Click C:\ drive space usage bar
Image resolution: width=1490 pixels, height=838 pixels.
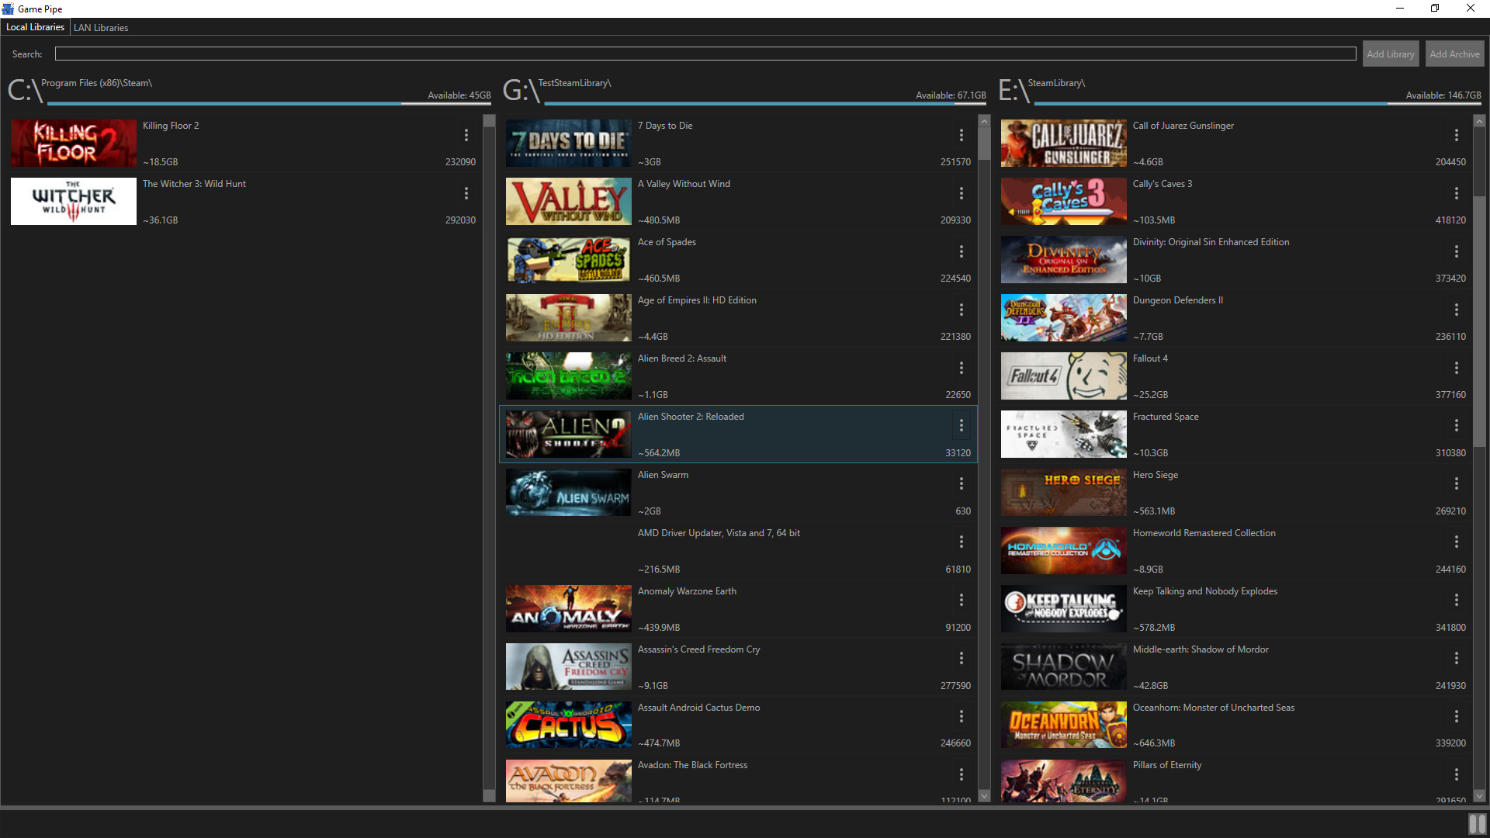tap(269, 103)
